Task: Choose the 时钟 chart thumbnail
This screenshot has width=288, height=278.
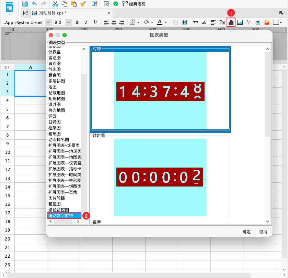Action: (x=160, y=89)
